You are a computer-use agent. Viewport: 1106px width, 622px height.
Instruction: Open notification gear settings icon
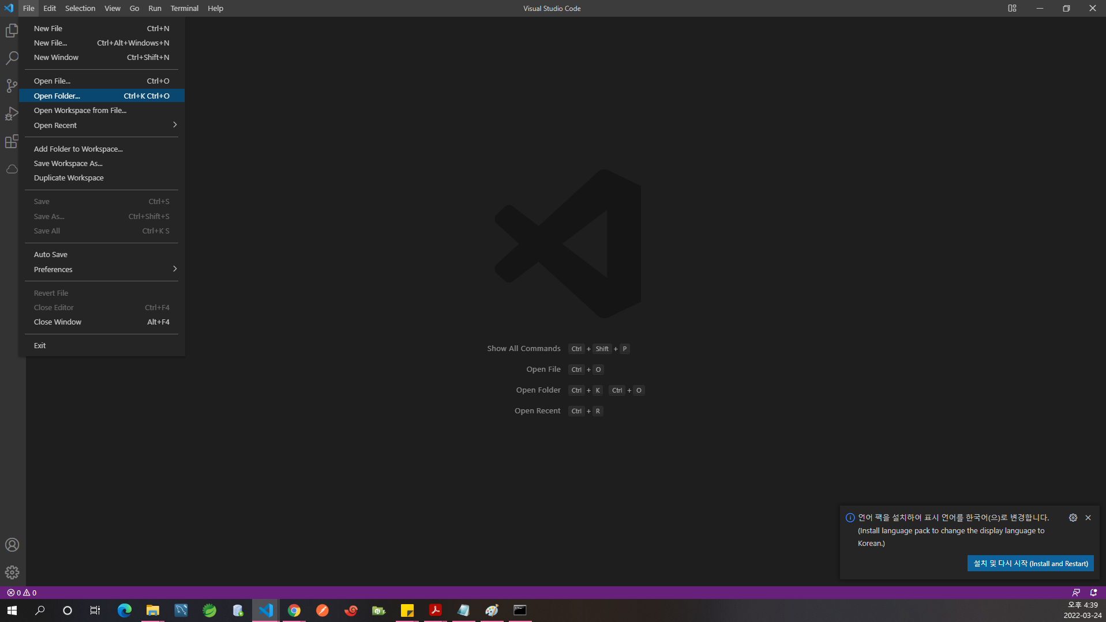pyautogui.click(x=1073, y=518)
